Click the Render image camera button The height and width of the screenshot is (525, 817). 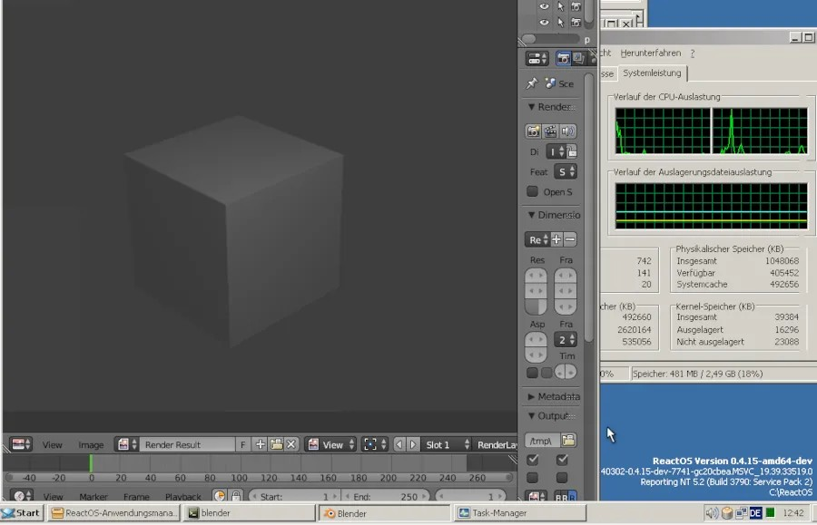coord(534,131)
